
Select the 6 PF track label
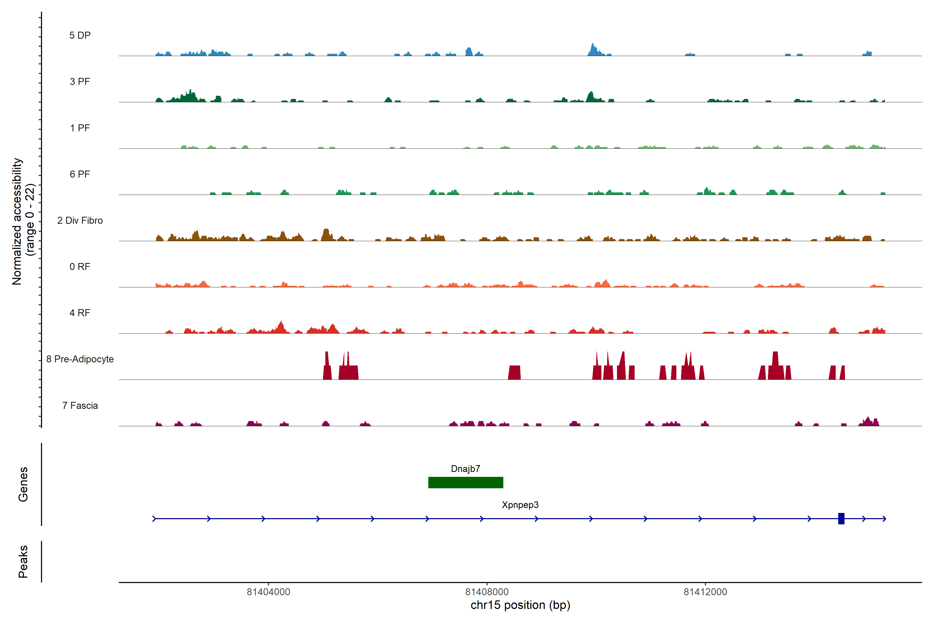pos(80,174)
